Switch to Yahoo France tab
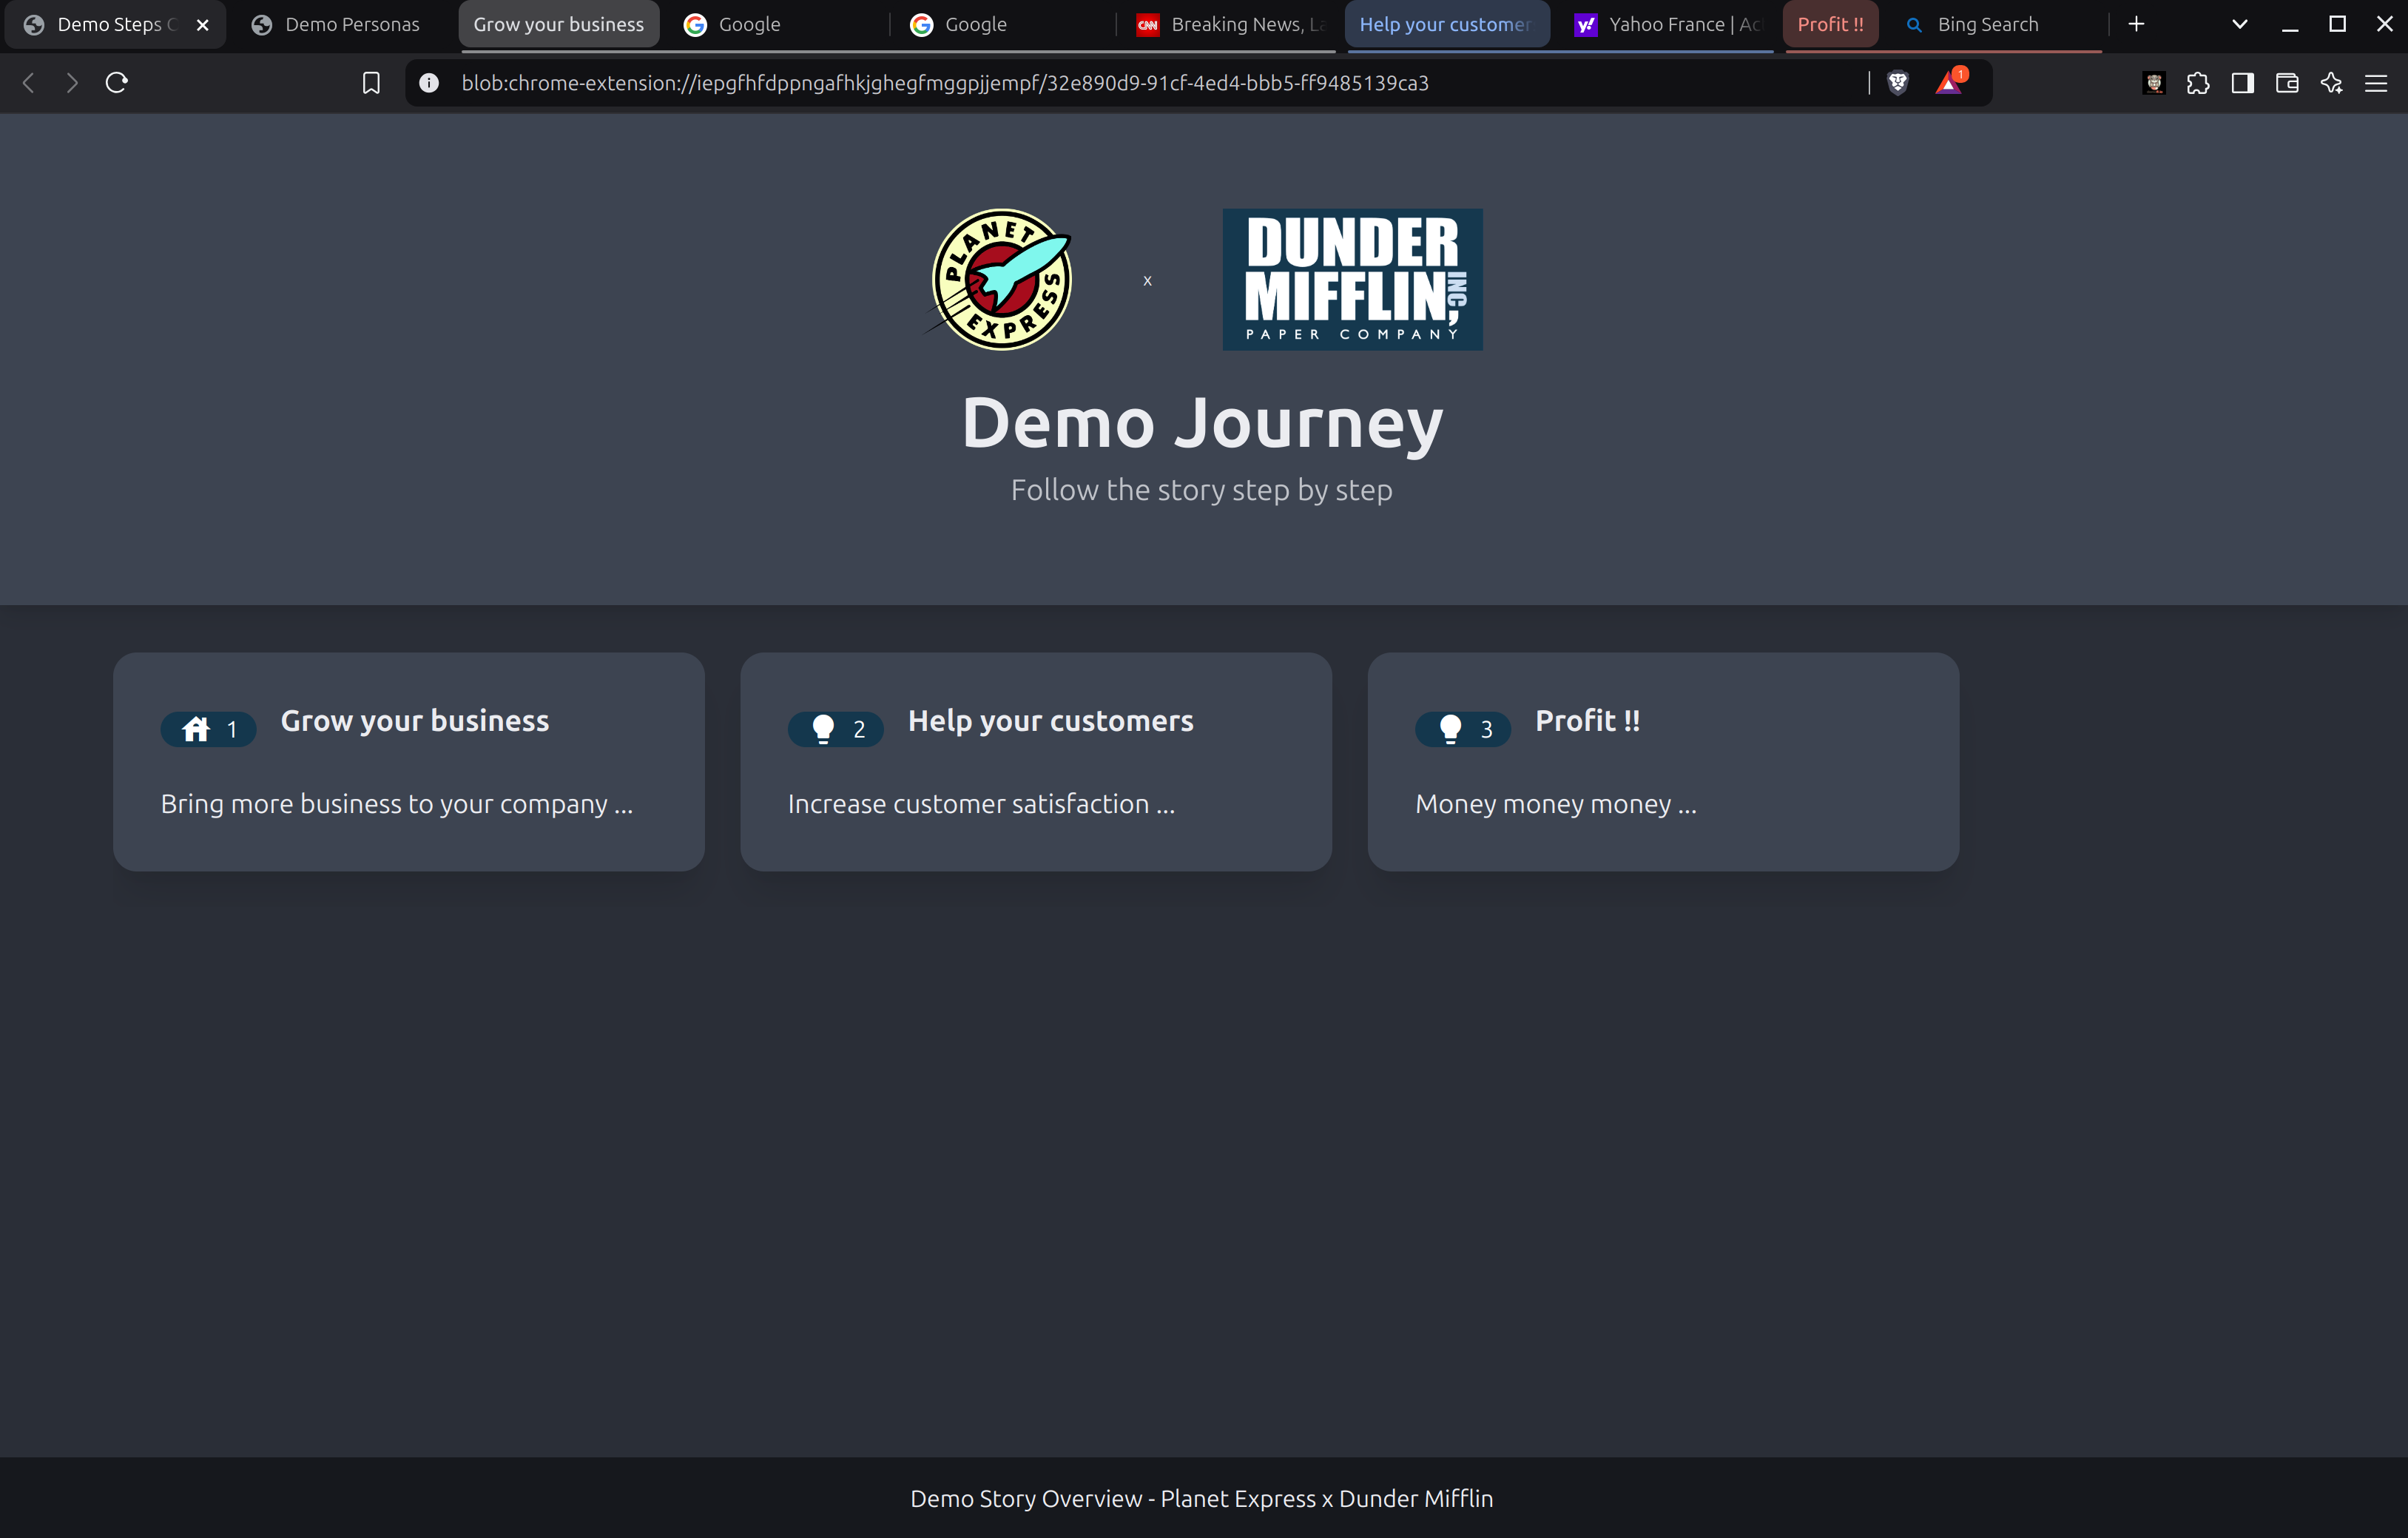 click(1668, 24)
